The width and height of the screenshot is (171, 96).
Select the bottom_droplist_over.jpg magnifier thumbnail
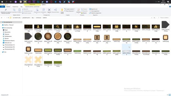[58, 27]
